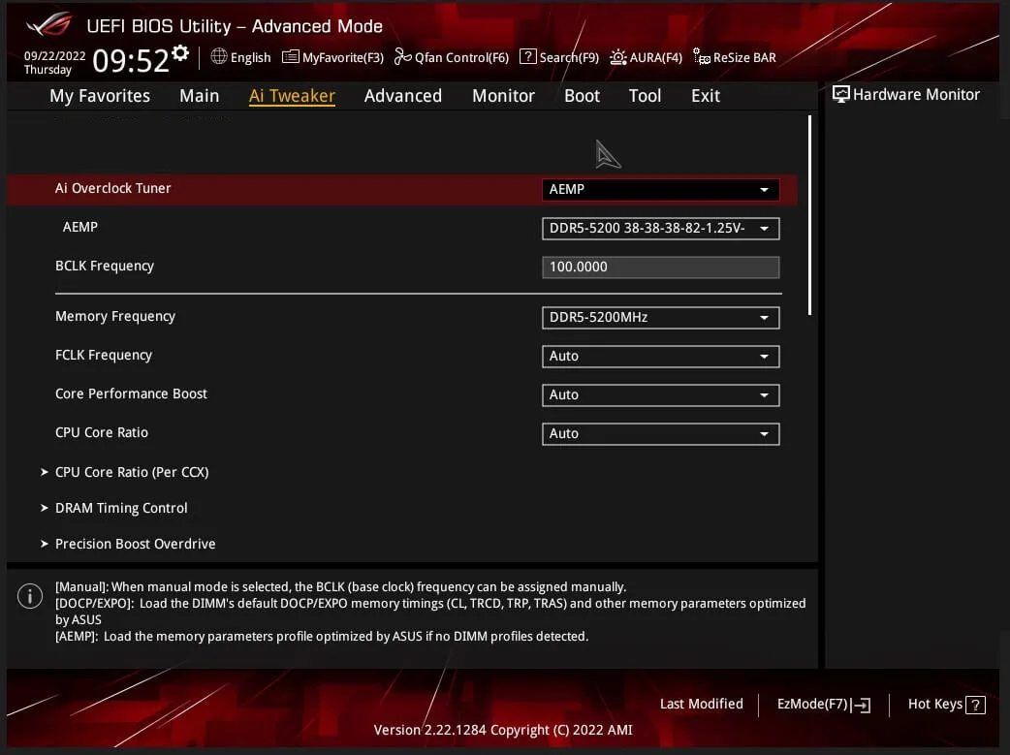Open AURA(F4) lighting icon
This screenshot has width=1010, height=755.
click(x=617, y=57)
